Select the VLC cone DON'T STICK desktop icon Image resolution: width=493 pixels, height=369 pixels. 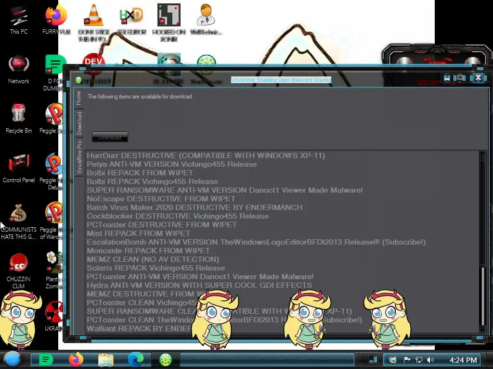click(94, 23)
